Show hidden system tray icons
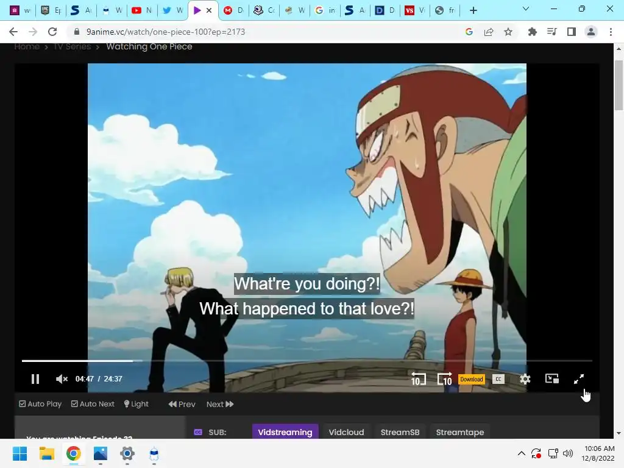 pyautogui.click(x=522, y=453)
